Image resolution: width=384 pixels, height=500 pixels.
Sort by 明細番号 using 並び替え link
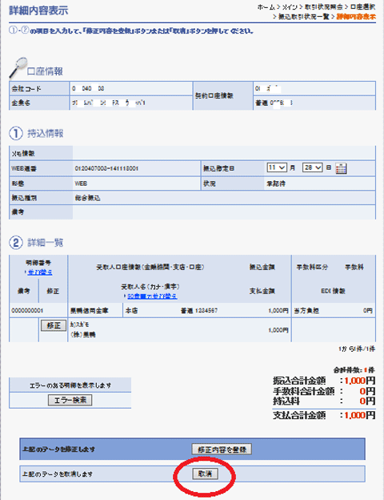pos(40,272)
